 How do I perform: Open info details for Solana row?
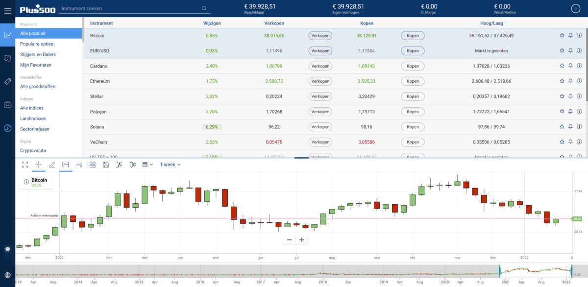pyautogui.click(x=579, y=127)
